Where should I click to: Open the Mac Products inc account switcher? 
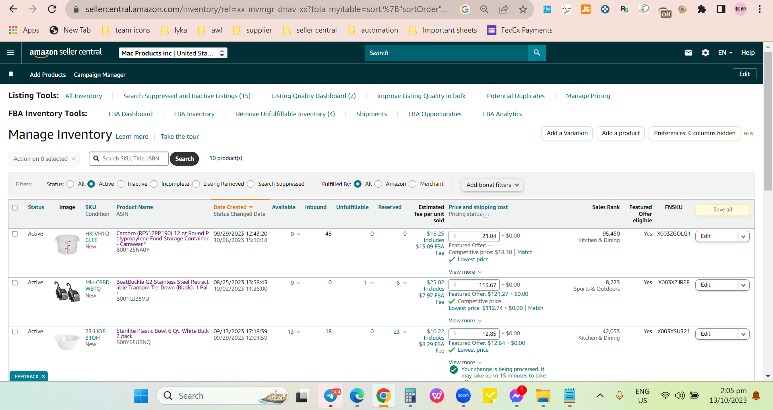click(173, 53)
